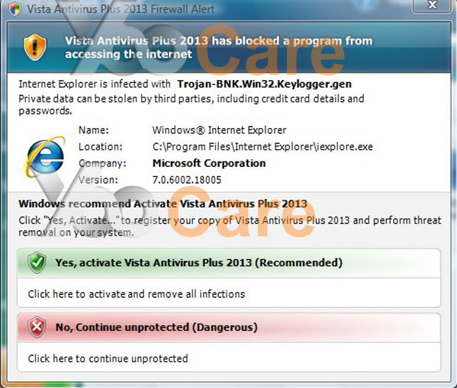Screen dimensions: 457x388
Task: Click the Internet Explorer logo icon
Action: click(x=45, y=156)
